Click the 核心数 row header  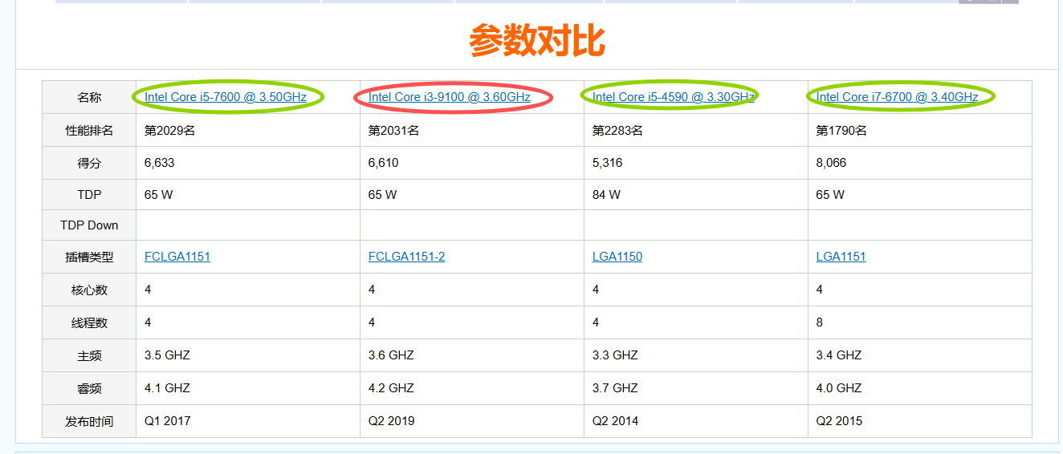coord(89,290)
